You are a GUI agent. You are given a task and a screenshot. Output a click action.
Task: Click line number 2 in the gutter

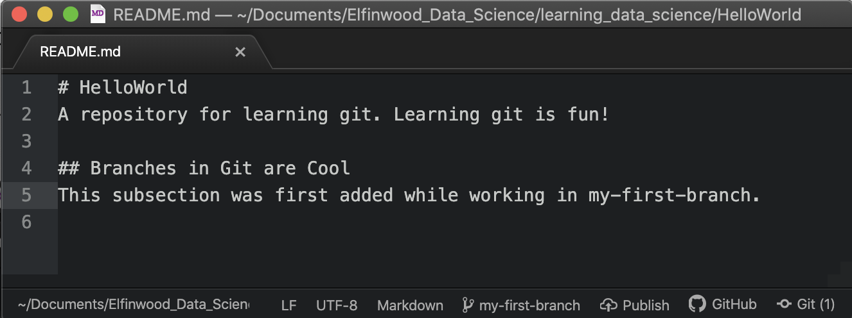[26, 114]
